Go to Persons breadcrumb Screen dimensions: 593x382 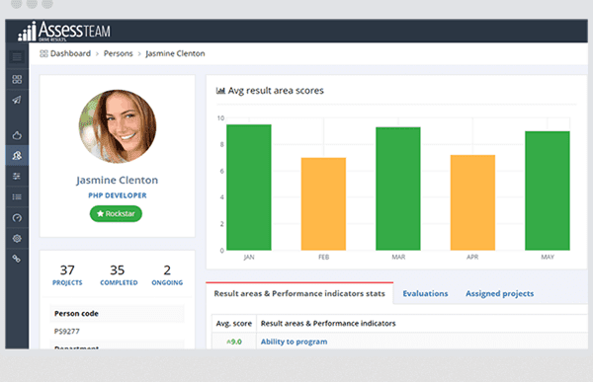[119, 53]
